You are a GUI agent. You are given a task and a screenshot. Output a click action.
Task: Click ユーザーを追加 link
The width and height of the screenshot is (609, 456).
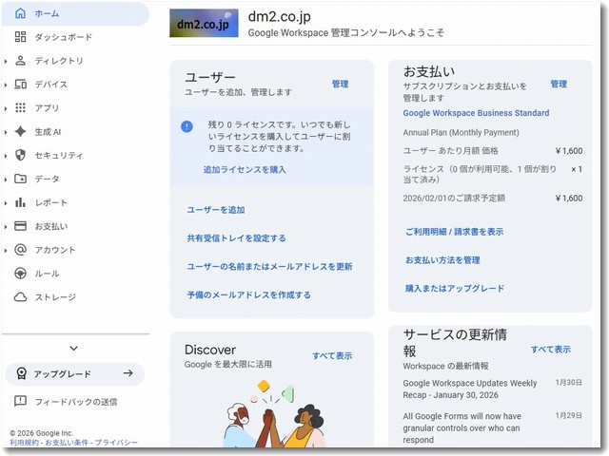216,210
